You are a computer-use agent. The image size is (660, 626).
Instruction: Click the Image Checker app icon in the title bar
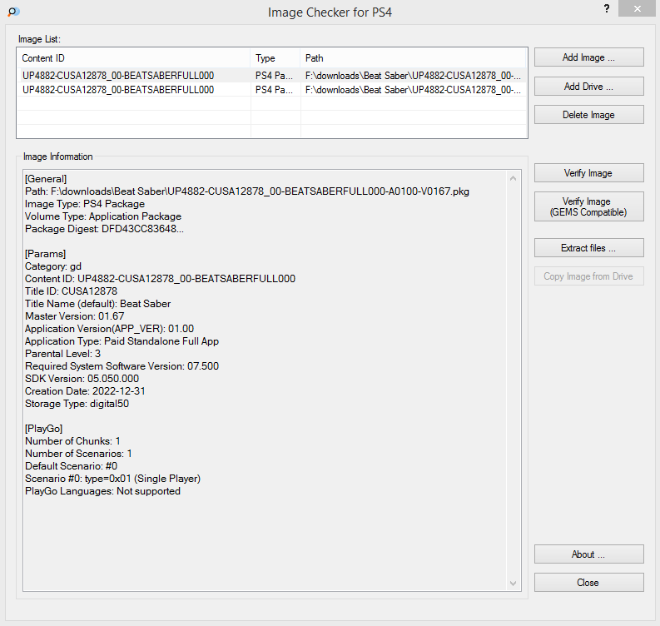pos(13,12)
